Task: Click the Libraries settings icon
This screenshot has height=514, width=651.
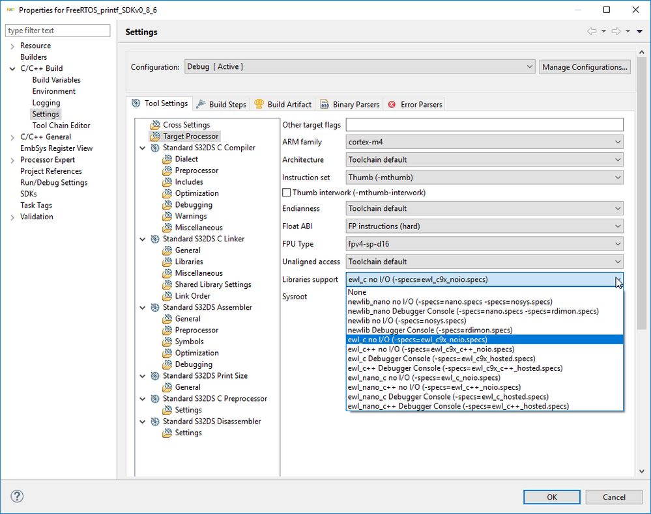Action: coord(167,262)
